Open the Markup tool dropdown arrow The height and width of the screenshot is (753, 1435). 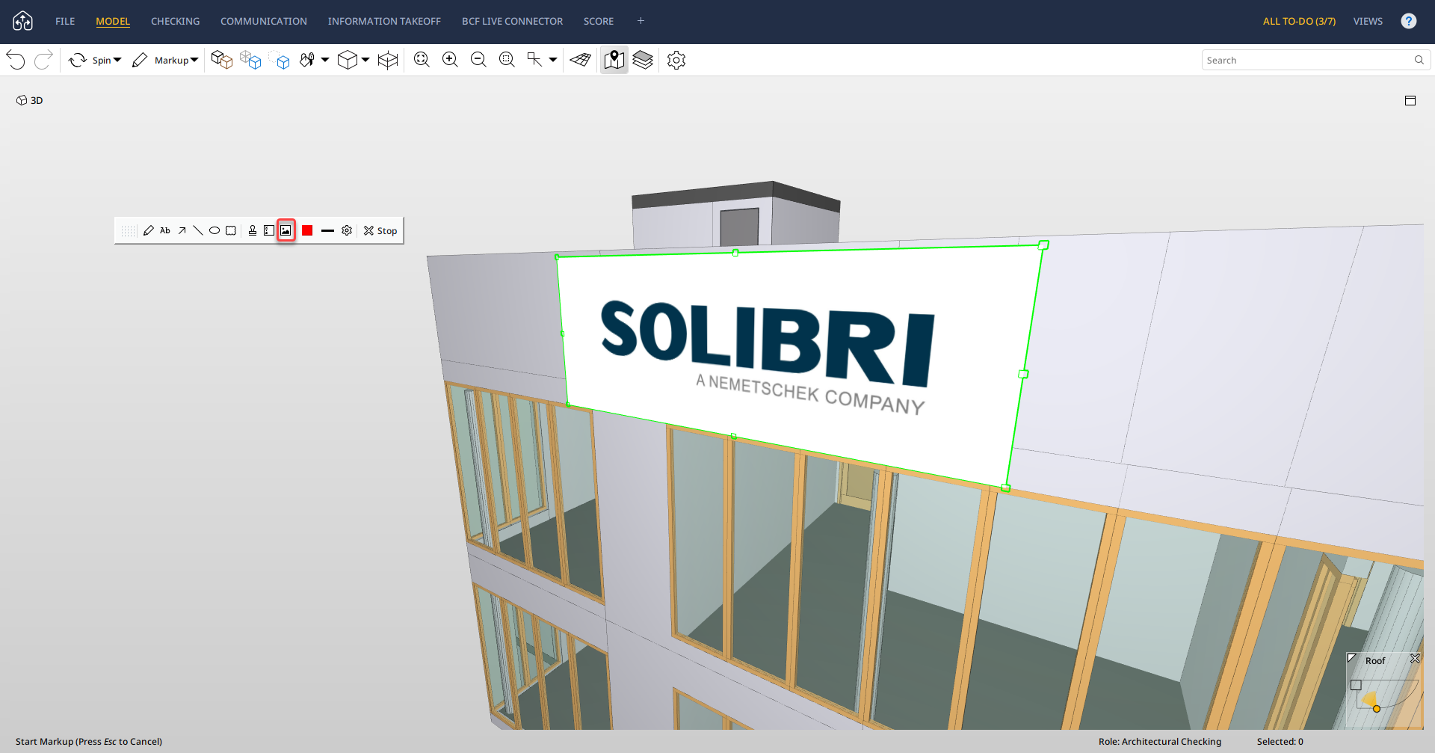tap(194, 60)
